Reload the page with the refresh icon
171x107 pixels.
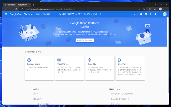pos(16,9)
